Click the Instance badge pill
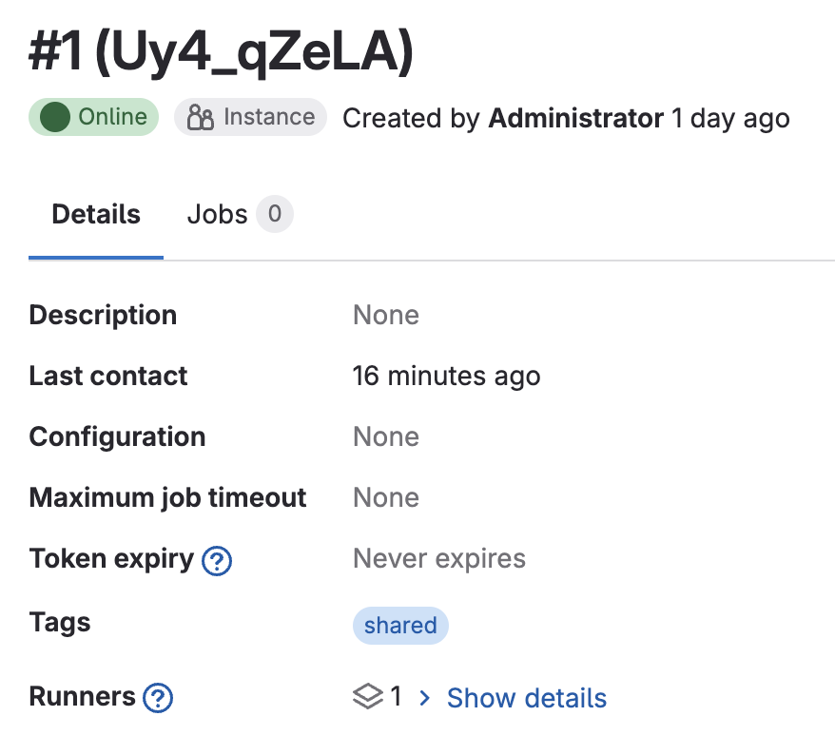 click(249, 117)
